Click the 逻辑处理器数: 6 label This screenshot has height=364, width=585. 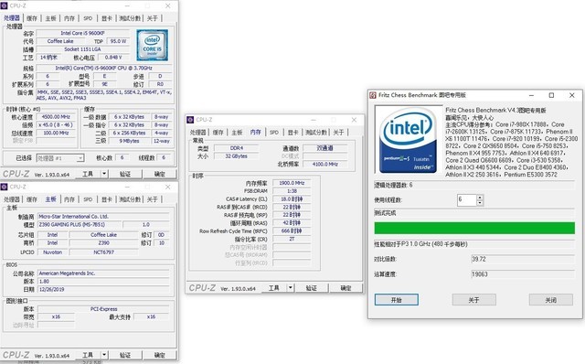click(393, 185)
